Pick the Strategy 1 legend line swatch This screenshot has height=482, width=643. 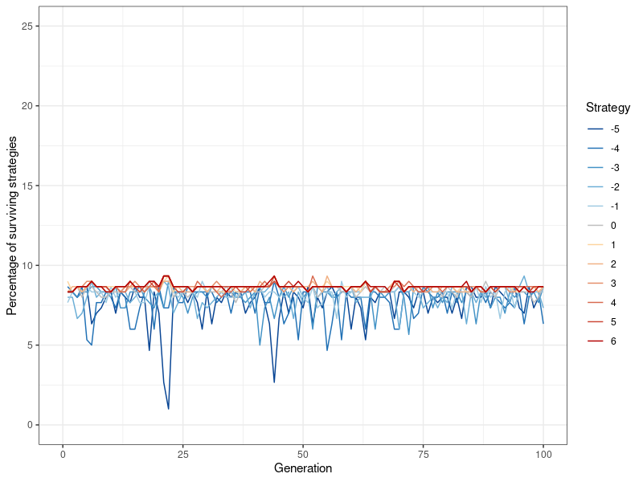pos(596,245)
